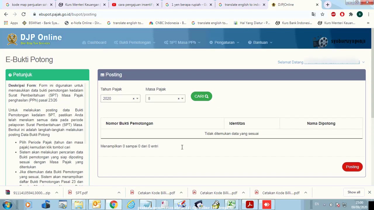The image size is (374, 210).
Task: Click the DJP Online logo
Action: [x=34, y=39]
